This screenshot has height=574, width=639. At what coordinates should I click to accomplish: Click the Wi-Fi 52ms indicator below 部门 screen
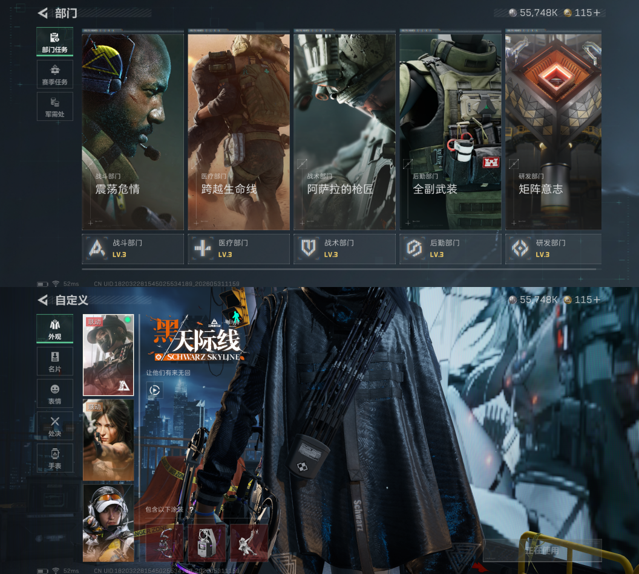point(65,283)
